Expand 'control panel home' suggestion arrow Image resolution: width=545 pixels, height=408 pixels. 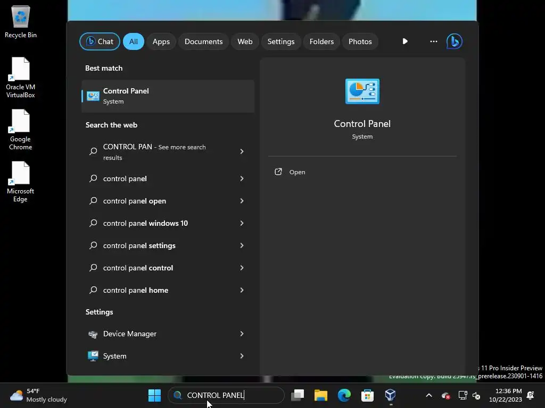tap(242, 290)
